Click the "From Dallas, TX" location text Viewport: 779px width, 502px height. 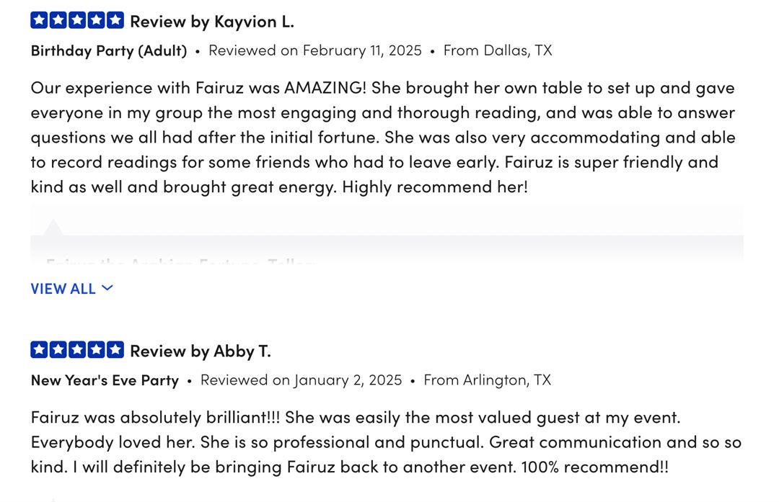pos(498,50)
